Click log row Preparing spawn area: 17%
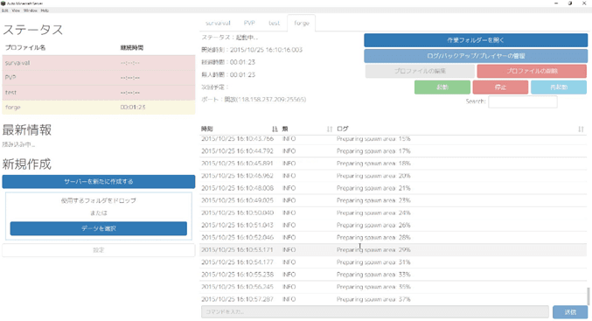Screen dimensions: 592x321 tap(393, 151)
